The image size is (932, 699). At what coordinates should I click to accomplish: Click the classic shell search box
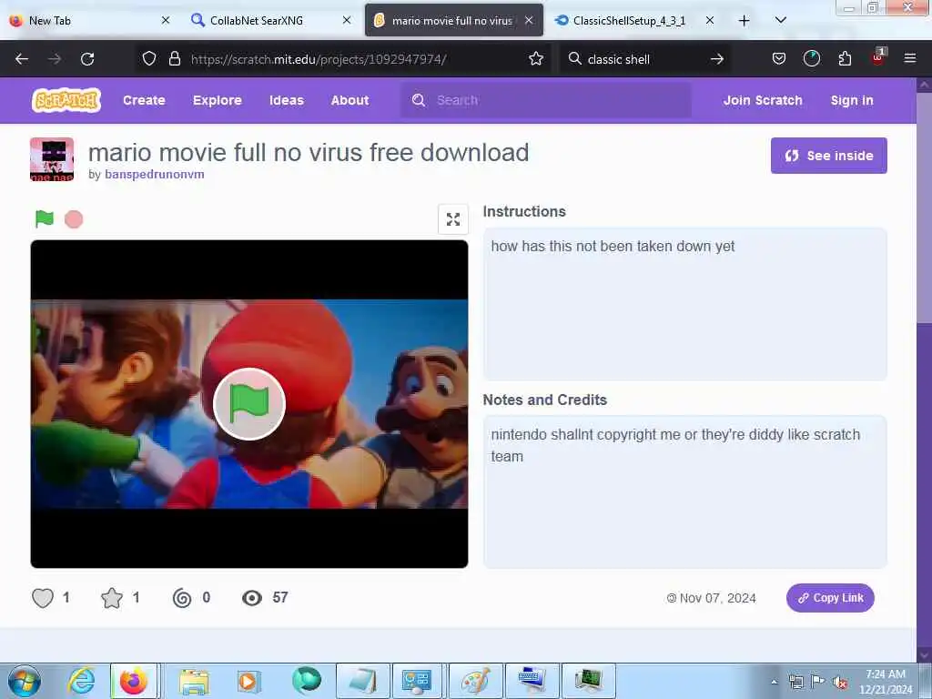click(645, 59)
